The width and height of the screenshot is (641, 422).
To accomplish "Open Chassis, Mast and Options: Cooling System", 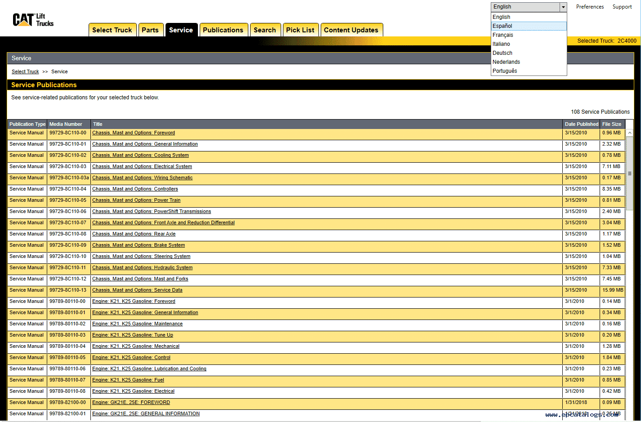I will click(140, 155).
